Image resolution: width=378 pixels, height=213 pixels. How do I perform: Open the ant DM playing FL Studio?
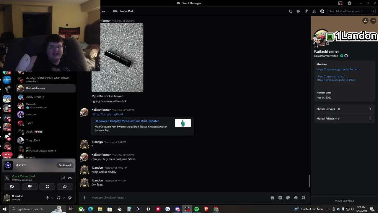tap(46, 149)
